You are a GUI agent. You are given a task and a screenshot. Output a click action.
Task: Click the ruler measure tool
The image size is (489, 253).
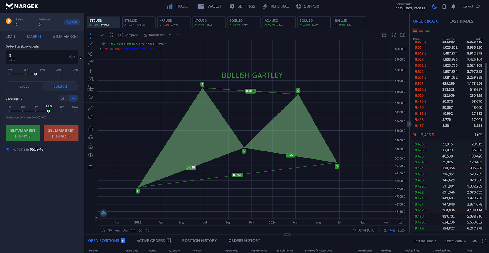click(x=90, y=108)
